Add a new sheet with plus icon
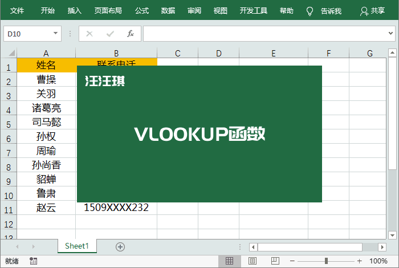The width and height of the screenshot is (399, 268). tap(120, 247)
